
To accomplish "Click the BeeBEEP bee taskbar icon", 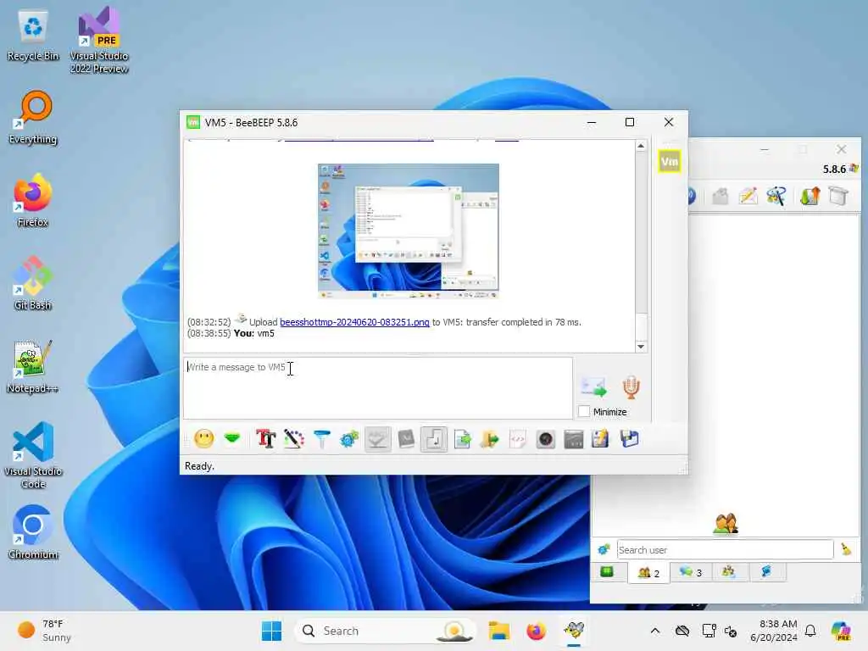I will [x=574, y=631].
